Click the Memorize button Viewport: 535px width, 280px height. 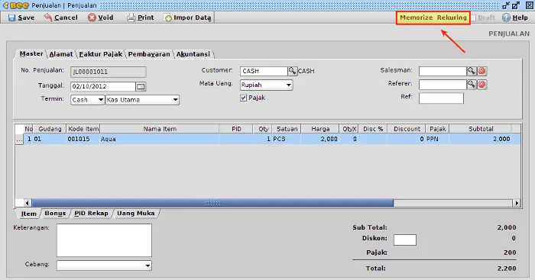pos(417,18)
